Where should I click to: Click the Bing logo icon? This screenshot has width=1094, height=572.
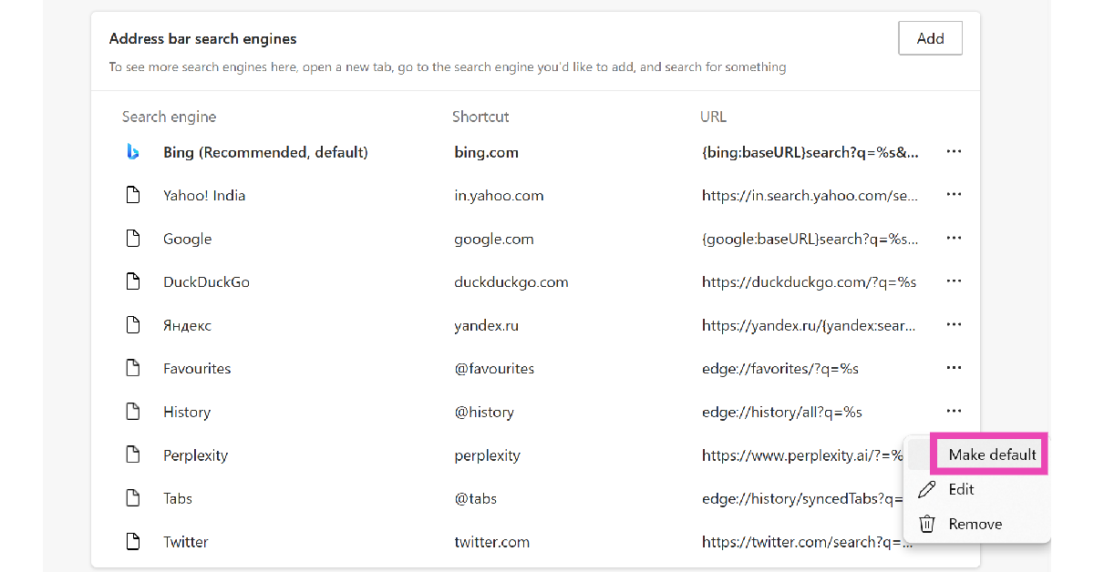coord(133,152)
